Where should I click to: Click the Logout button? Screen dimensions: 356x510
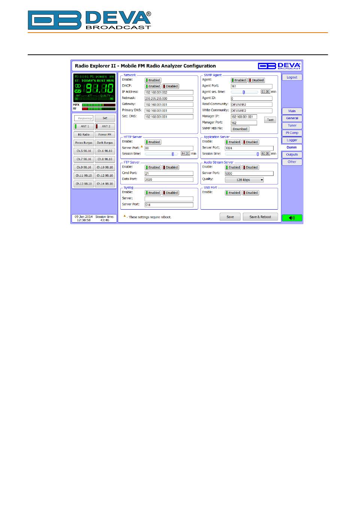click(292, 77)
